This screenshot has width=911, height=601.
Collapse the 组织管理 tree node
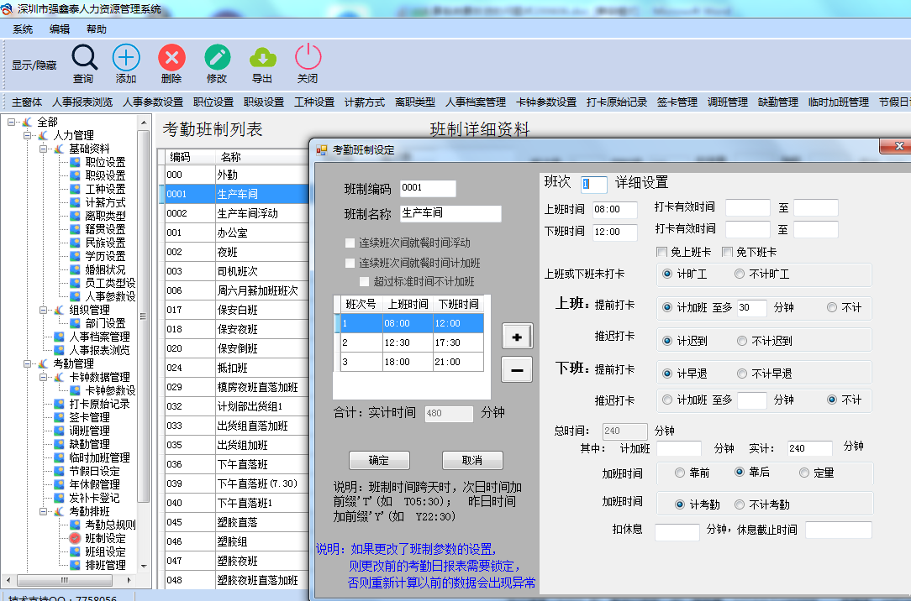pos(43,310)
